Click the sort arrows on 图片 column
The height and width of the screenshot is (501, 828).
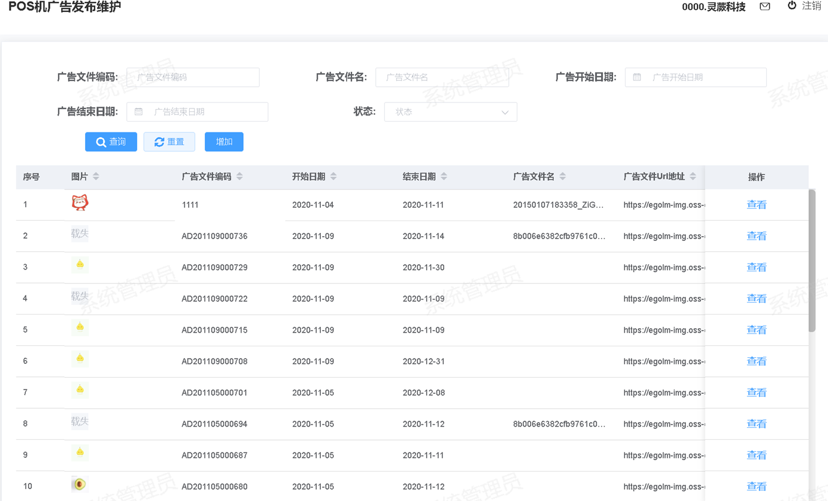tap(96, 176)
